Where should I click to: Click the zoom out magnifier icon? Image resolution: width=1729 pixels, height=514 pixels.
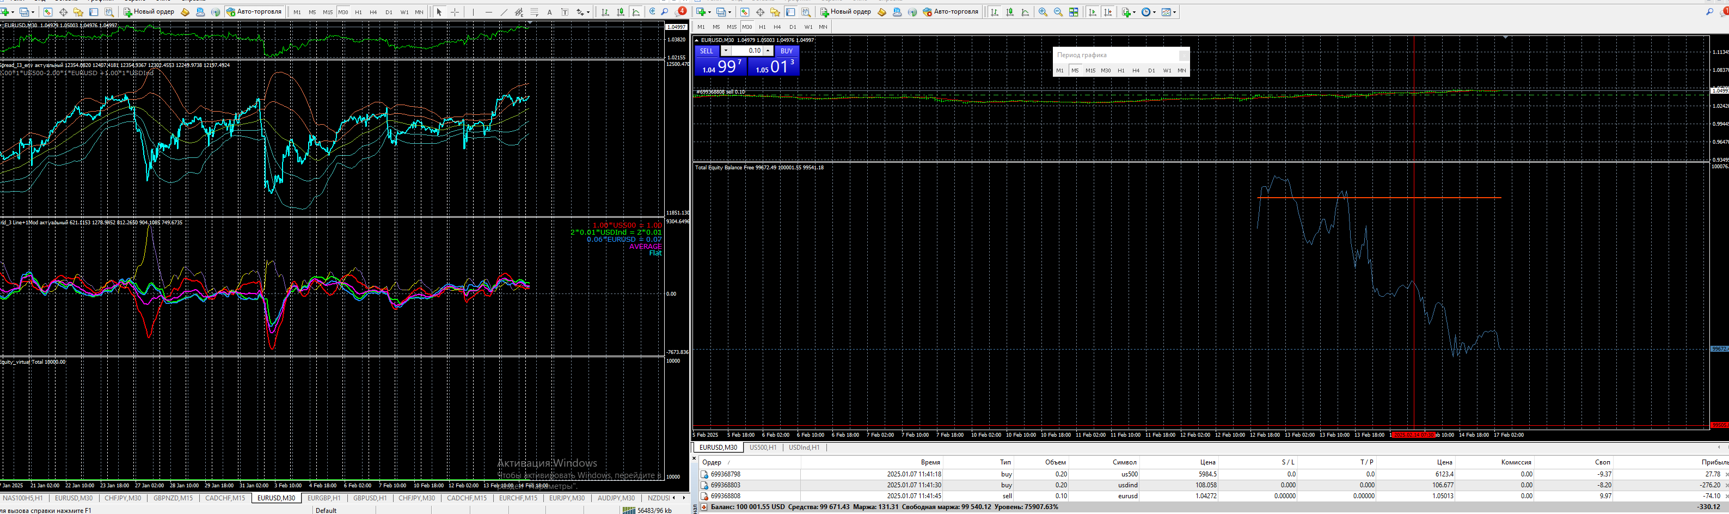[1058, 12]
